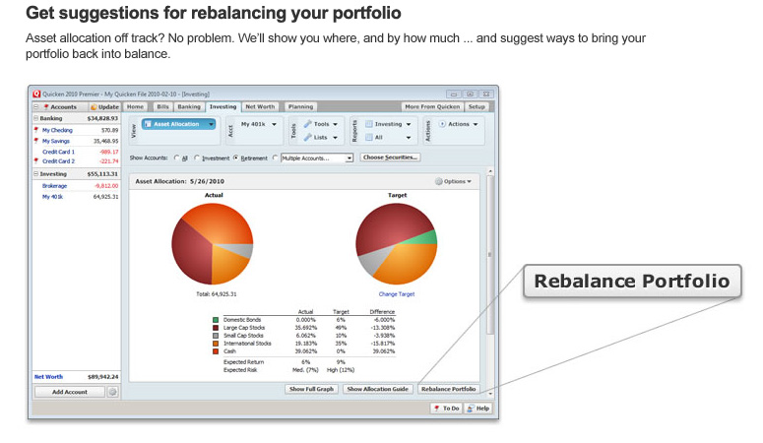Image resolution: width=763 pixels, height=443 pixels.
Task: Click the Asset Allocation view icon
Action: [x=149, y=124]
